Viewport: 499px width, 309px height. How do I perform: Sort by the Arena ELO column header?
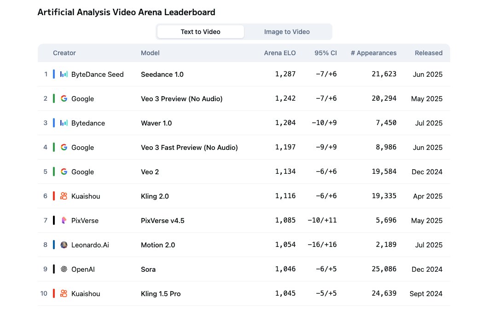pyautogui.click(x=280, y=53)
